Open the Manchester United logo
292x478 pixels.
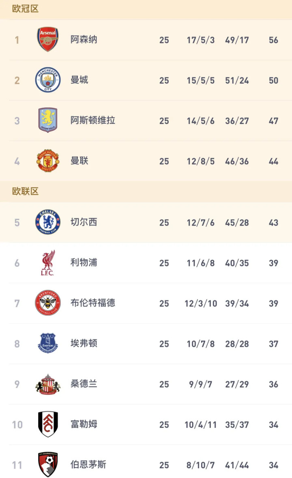click(x=48, y=161)
